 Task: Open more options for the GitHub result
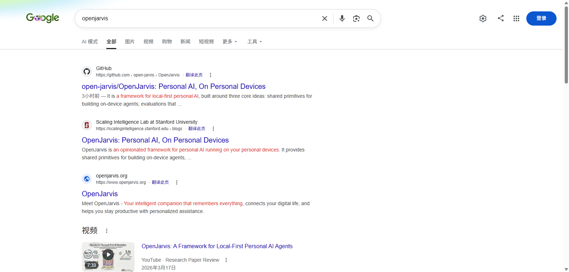pyautogui.click(x=211, y=75)
